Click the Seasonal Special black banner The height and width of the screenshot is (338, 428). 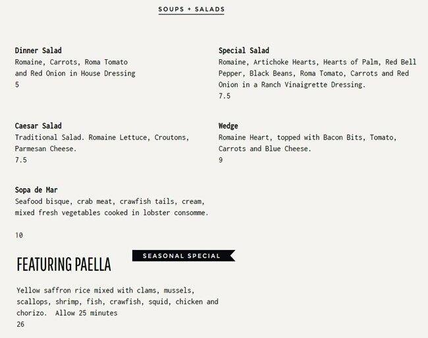coord(182,256)
